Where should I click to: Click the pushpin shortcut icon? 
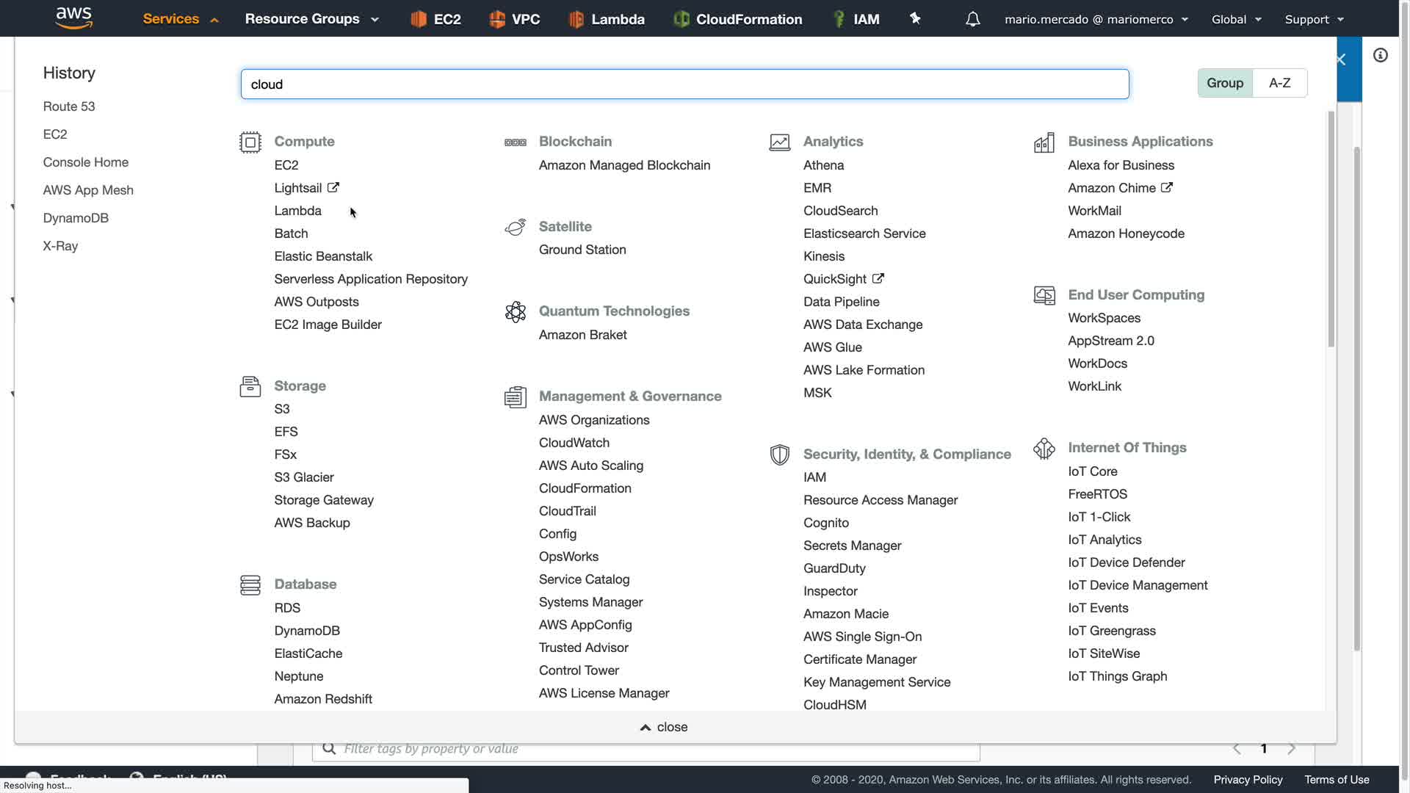click(915, 18)
